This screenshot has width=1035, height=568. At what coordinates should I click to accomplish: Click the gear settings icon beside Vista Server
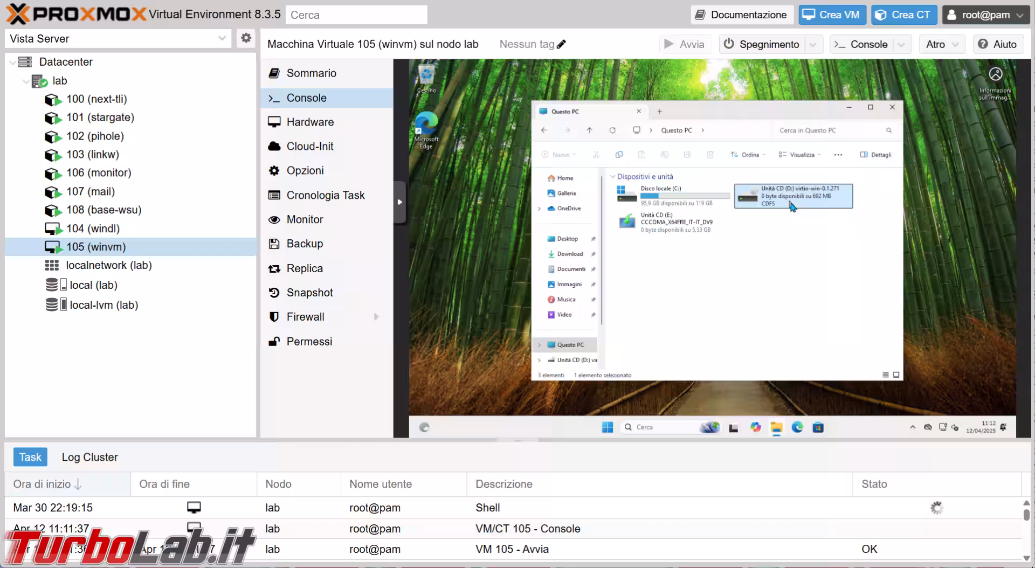coord(246,38)
